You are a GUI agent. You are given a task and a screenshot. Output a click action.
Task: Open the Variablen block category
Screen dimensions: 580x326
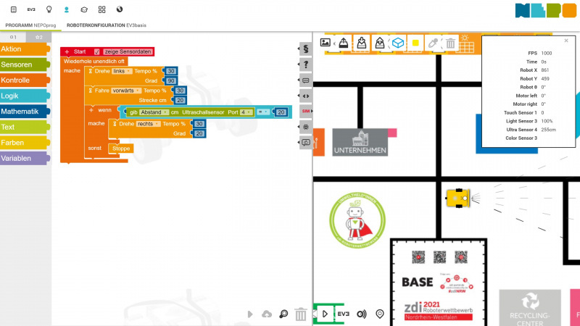pyautogui.click(x=25, y=158)
